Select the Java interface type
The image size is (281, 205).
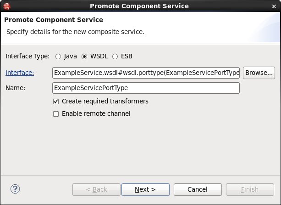point(58,57)
